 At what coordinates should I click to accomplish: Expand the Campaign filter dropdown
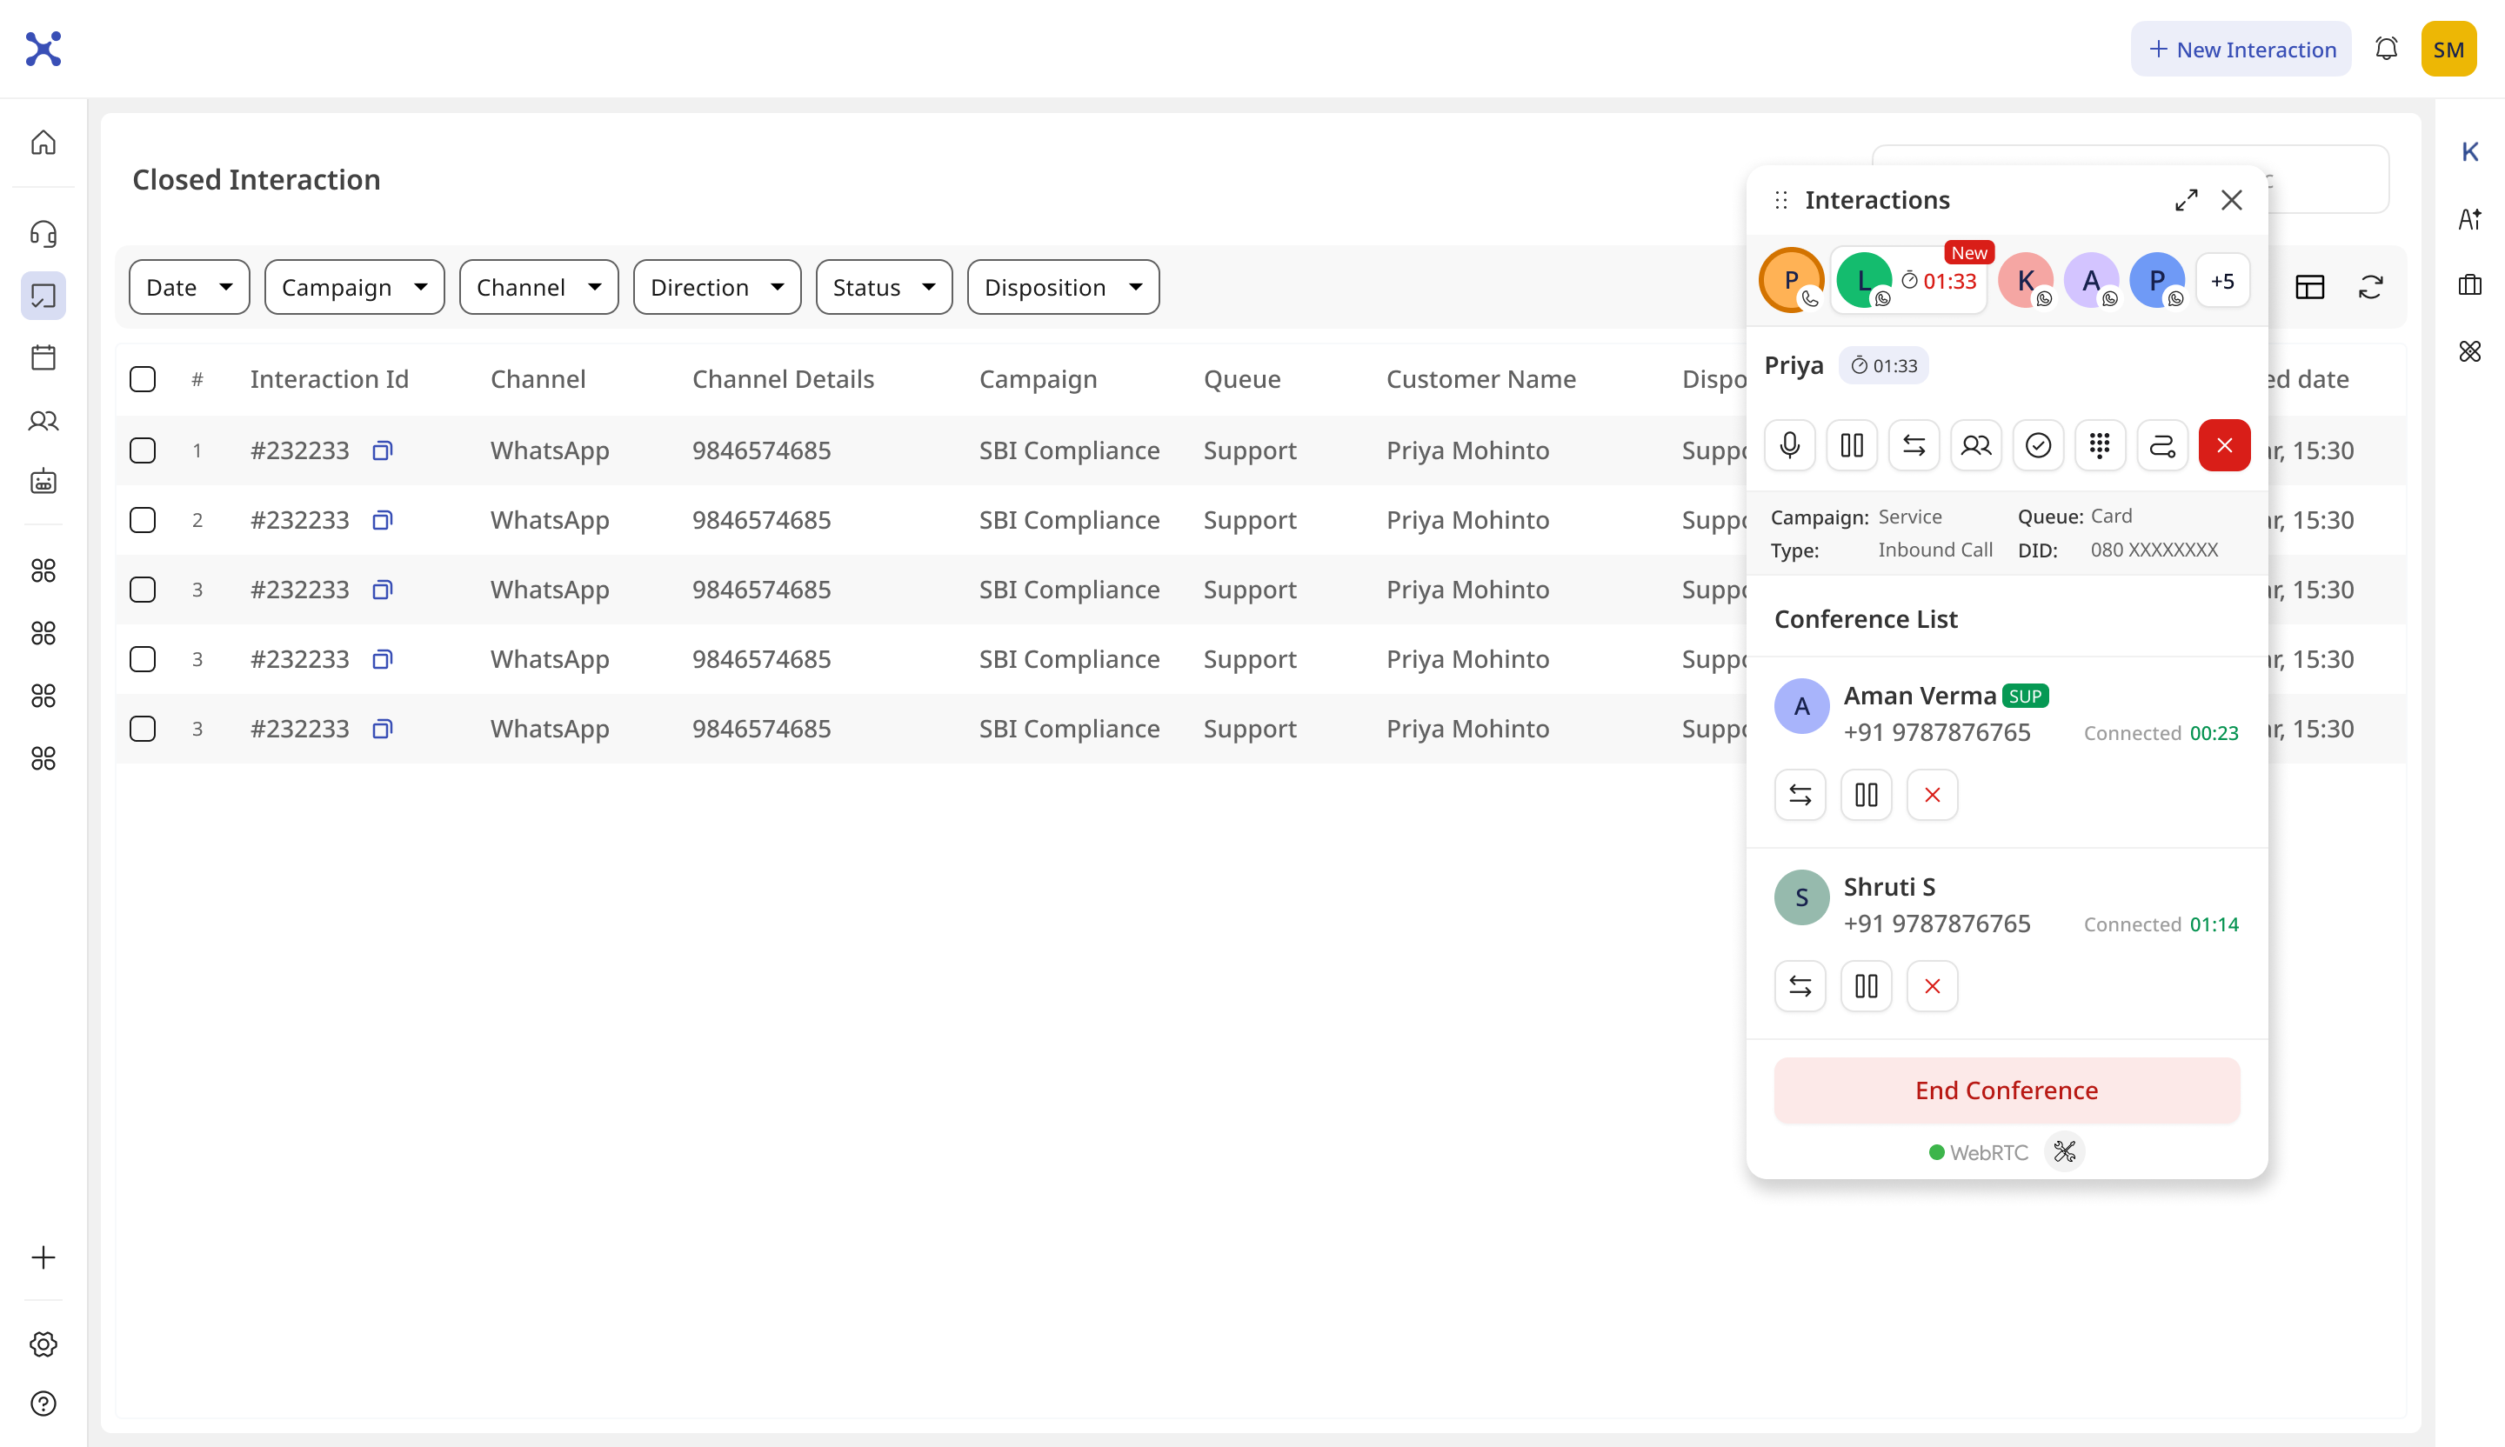tap(354, 287)
